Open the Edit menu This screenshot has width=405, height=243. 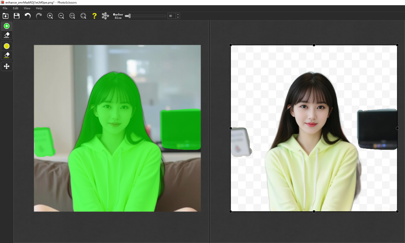pyautogui.click(x=15, y=8)
